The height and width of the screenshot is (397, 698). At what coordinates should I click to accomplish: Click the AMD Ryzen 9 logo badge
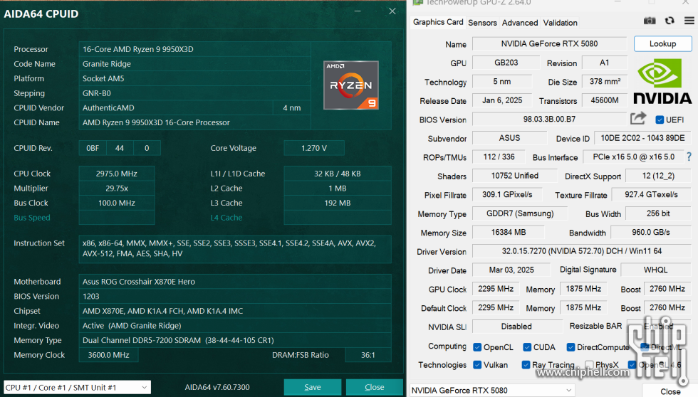pyautogui.click(x=350, y=85)
